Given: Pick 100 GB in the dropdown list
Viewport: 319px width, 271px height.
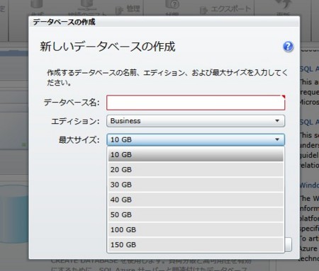Looking at the screenshot, I should click(x=196, y=230).
